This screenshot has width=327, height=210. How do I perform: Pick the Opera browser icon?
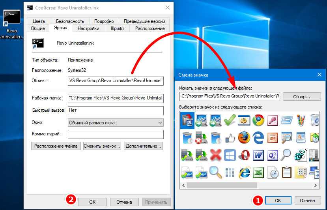pyautogui.click(x=244, y=155)
